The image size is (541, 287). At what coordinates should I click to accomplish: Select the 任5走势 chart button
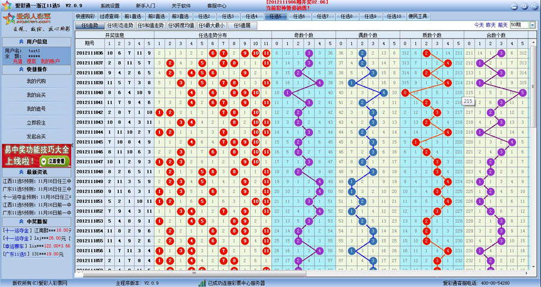(90, 25)
